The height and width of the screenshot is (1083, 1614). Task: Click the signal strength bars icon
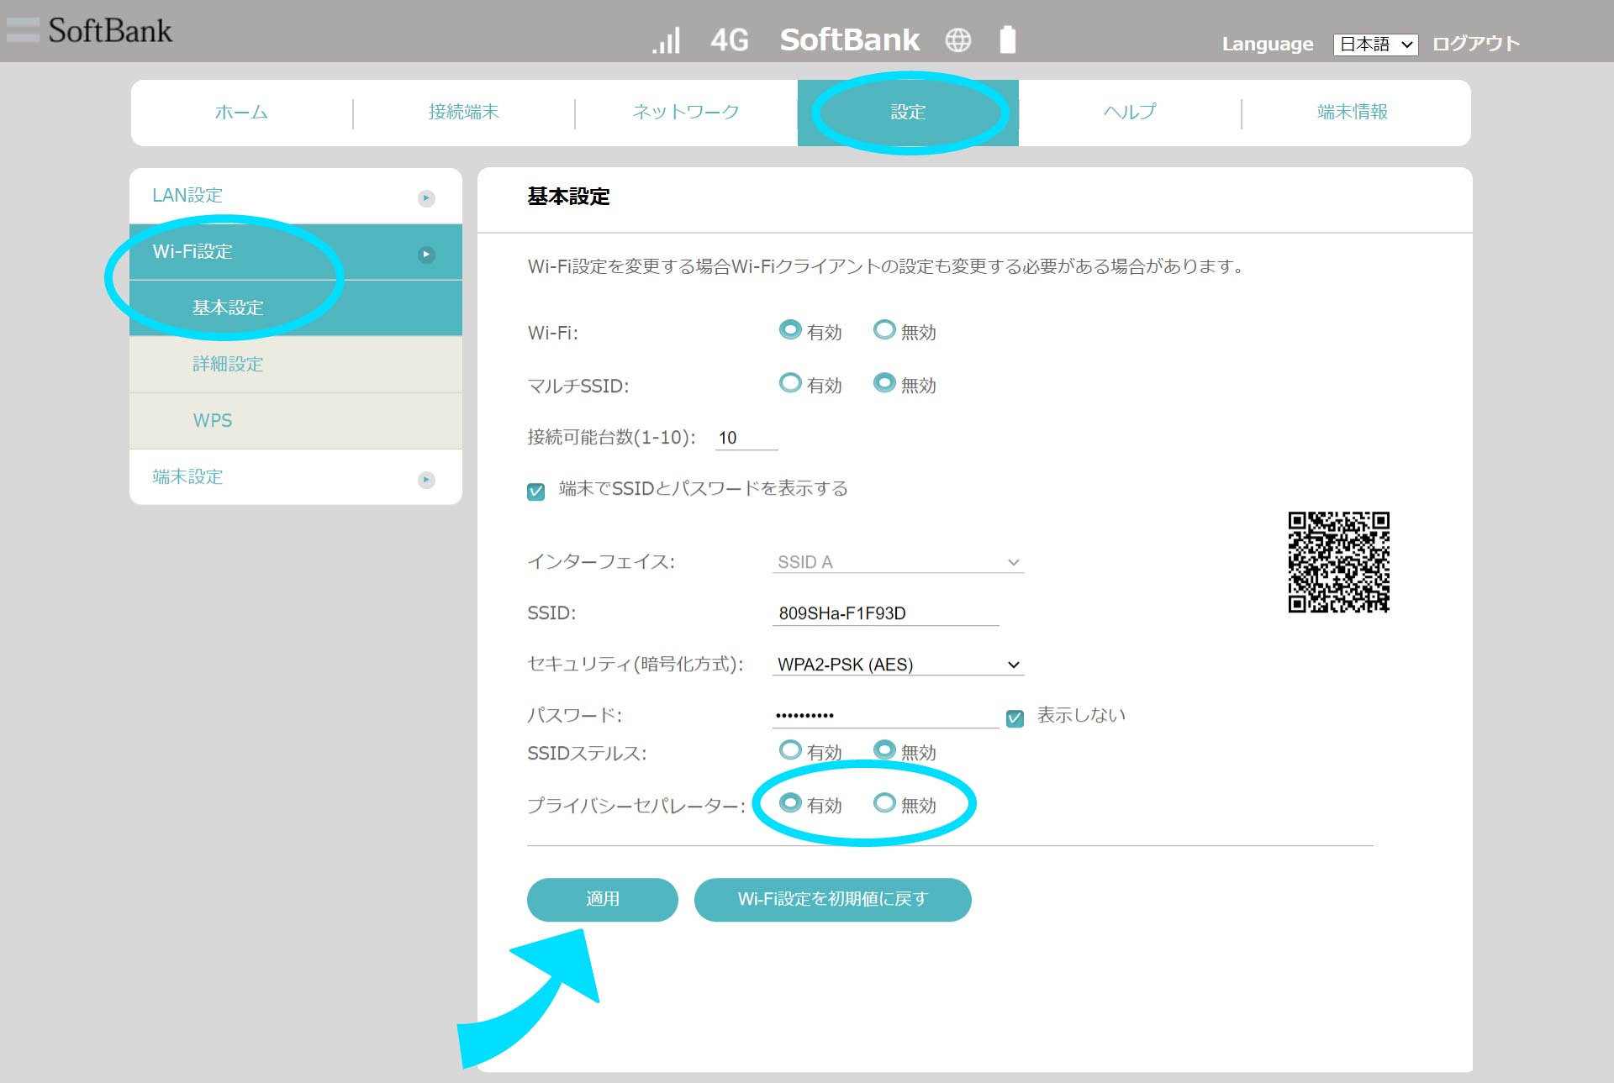coord(666,39)
